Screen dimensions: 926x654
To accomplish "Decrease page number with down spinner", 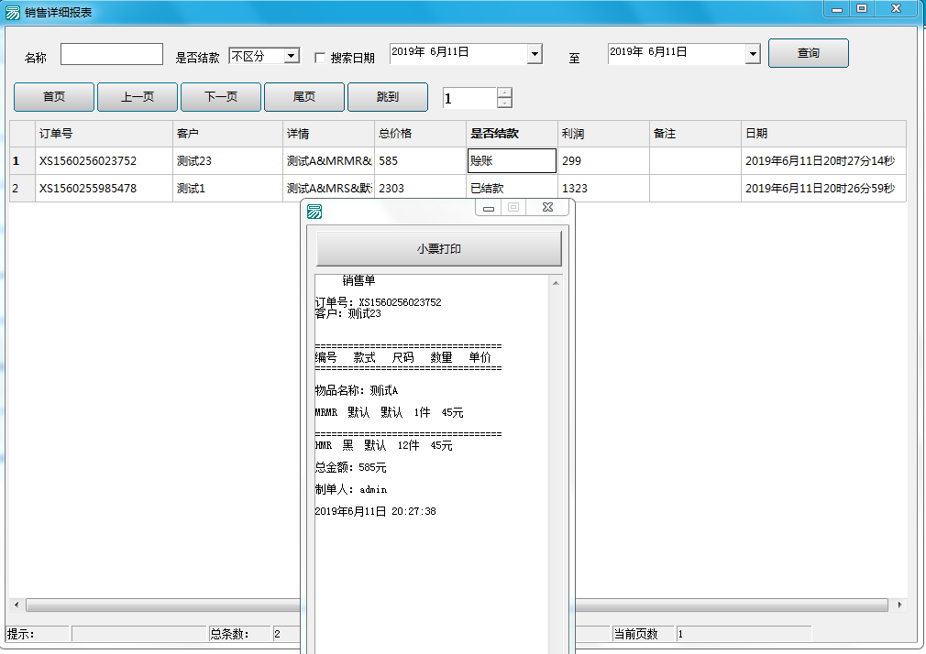I will click(x=504, y=104).
